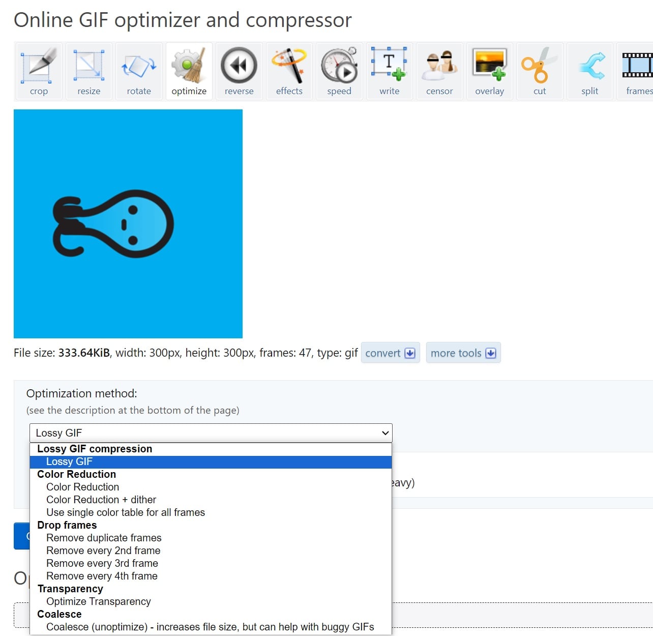Choose the reverse GIF tool
This screenshot has height=636, width=653.
tap(239, 72)
